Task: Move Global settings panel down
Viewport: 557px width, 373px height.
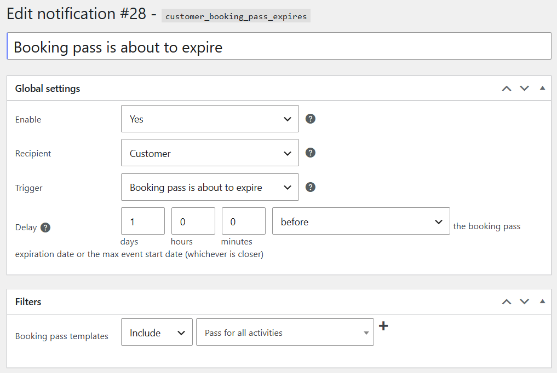Action: [524, 88]
